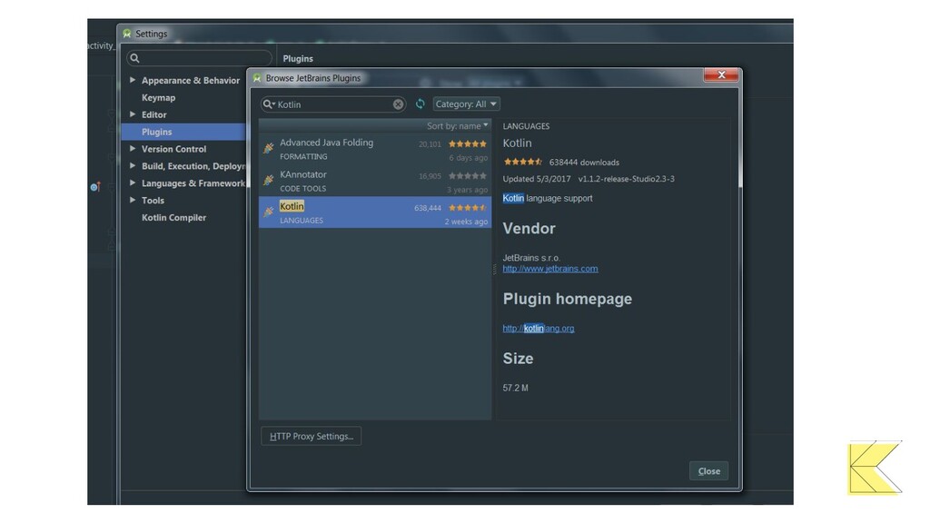Click the Settings search field
930x523 pixels.
(199, 58)
